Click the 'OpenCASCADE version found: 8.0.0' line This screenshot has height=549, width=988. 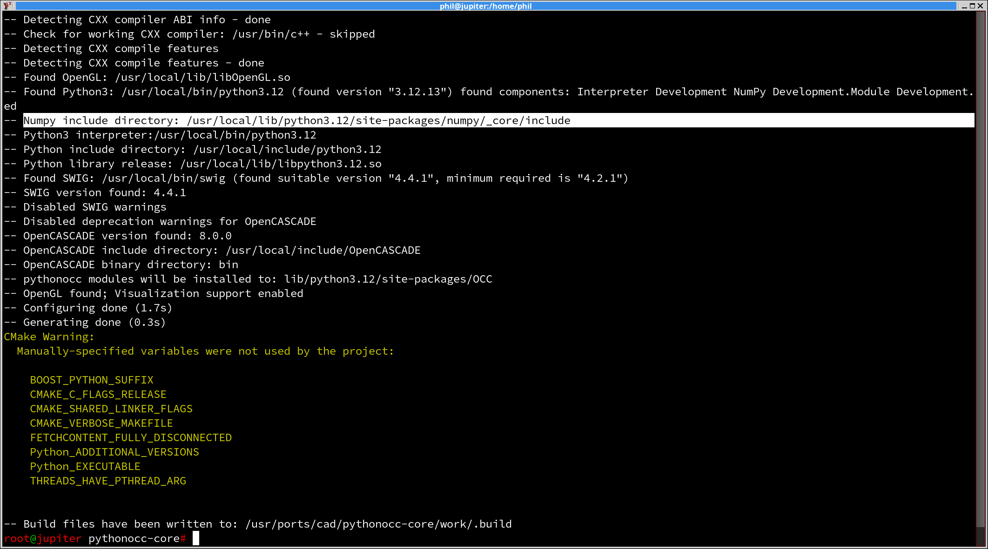[x=118, y=236]
